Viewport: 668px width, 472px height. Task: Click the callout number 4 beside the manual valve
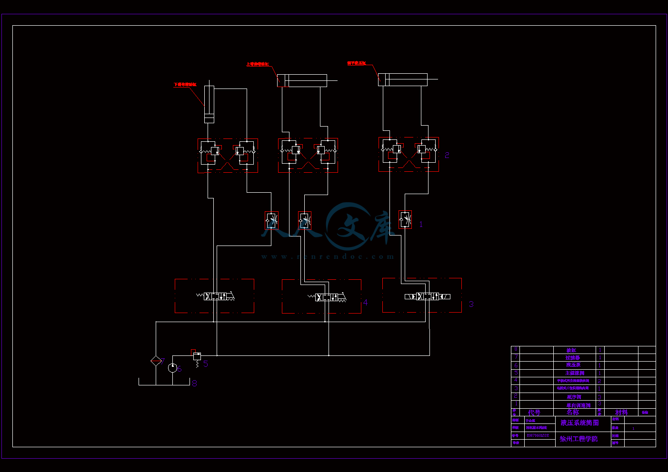click(x=365, y=302)
